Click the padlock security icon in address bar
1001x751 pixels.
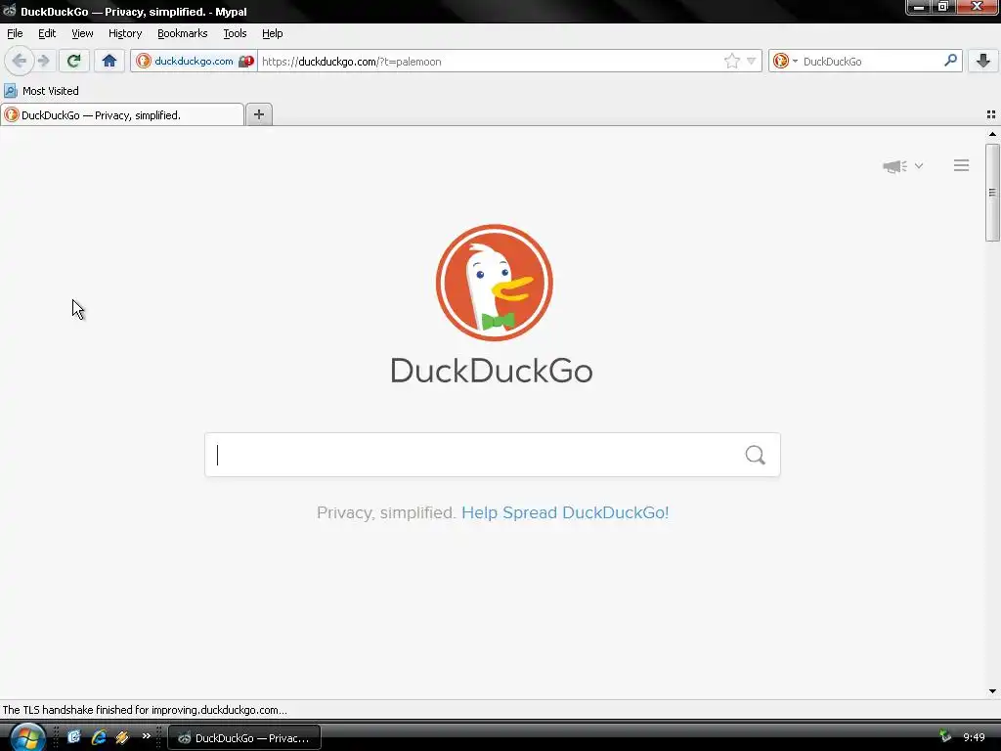[245, 62]
